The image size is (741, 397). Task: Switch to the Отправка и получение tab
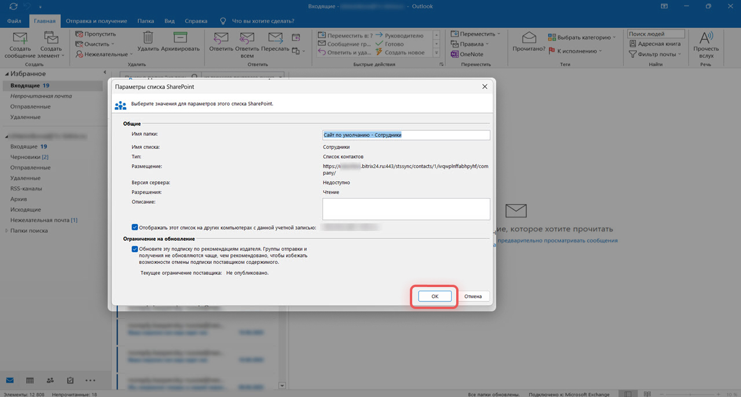point(96,21)
